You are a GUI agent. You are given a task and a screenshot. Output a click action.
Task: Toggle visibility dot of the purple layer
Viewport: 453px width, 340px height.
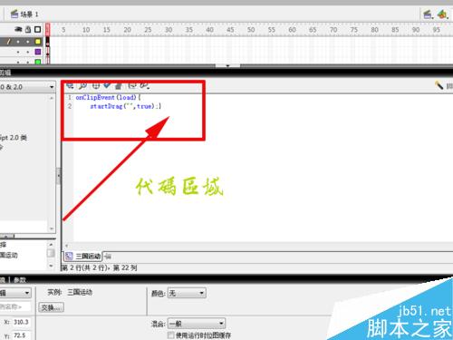coord(18,52)
